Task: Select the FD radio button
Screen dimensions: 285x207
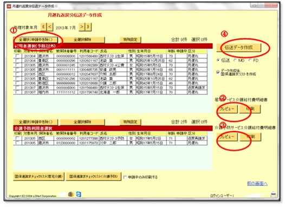Action: click(x=250, y=60)
